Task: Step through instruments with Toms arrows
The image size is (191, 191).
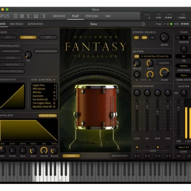Action: point(143,24)
